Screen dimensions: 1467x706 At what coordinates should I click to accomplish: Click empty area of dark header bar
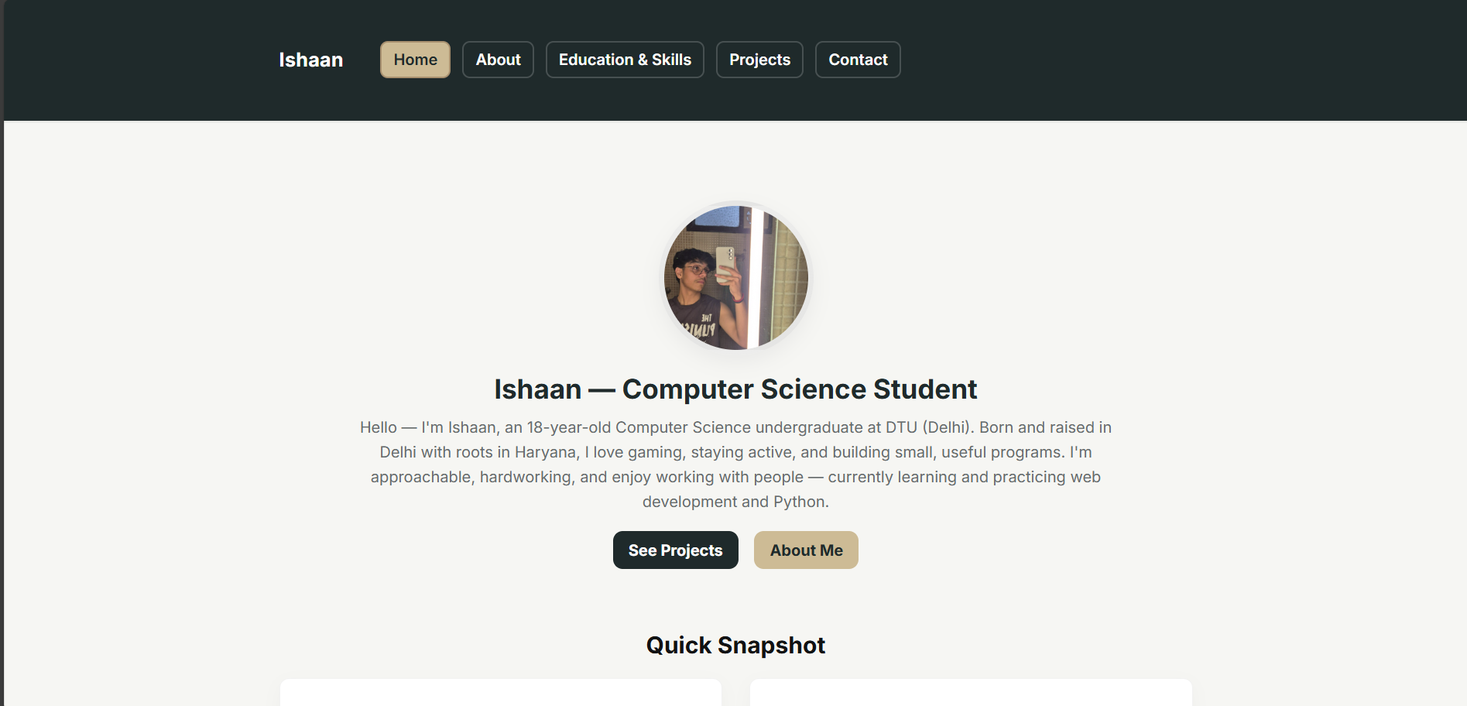[1161, 60]
